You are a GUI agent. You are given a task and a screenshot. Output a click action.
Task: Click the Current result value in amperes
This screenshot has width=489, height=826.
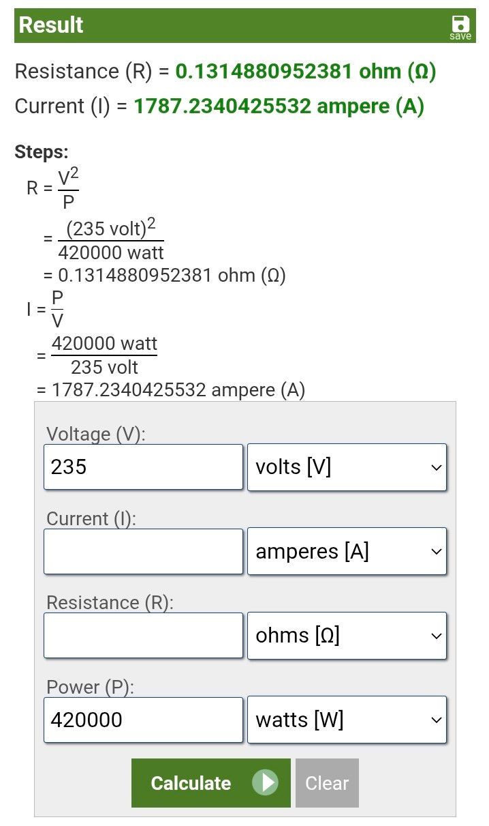click(279, 107)
